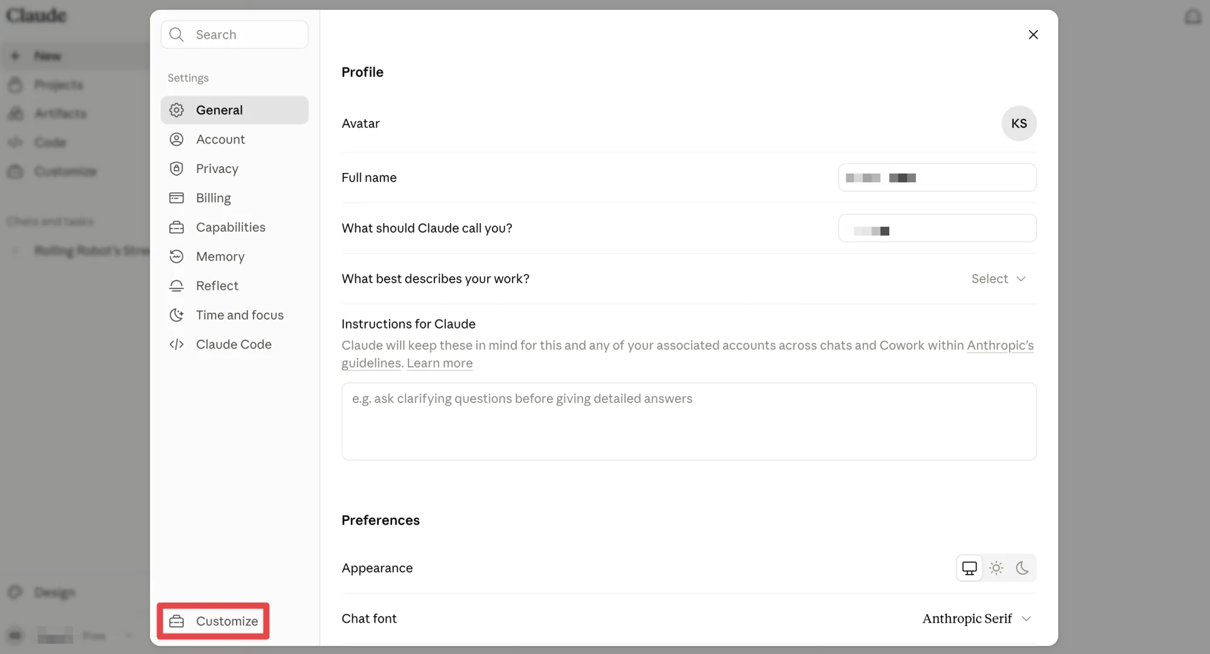Follow the Learn more link
The height and width of the screenshot is (654, 1210).
pyautogui.click(x=439, y=363)
